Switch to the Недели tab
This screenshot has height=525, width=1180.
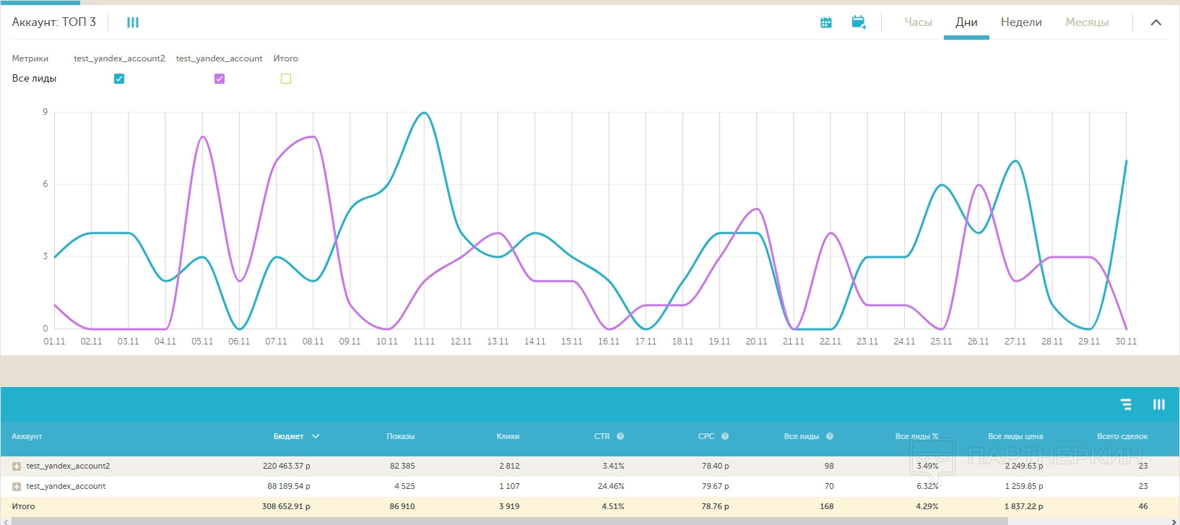pos(1020,22)
